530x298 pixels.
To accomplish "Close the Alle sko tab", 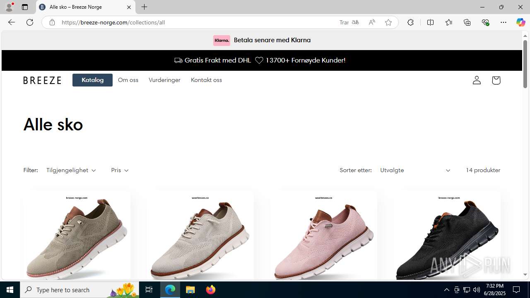I will point(129,7).
